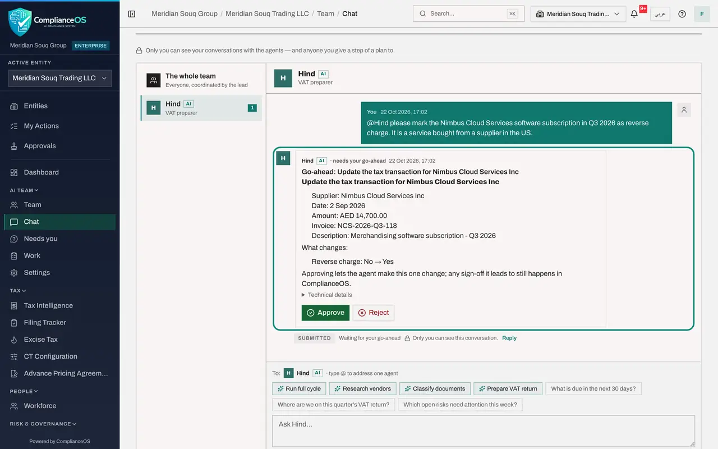The height and width of the screenshot is (449, 718).
Task: Expand Technical details disclosure
Action: point(327,295)
